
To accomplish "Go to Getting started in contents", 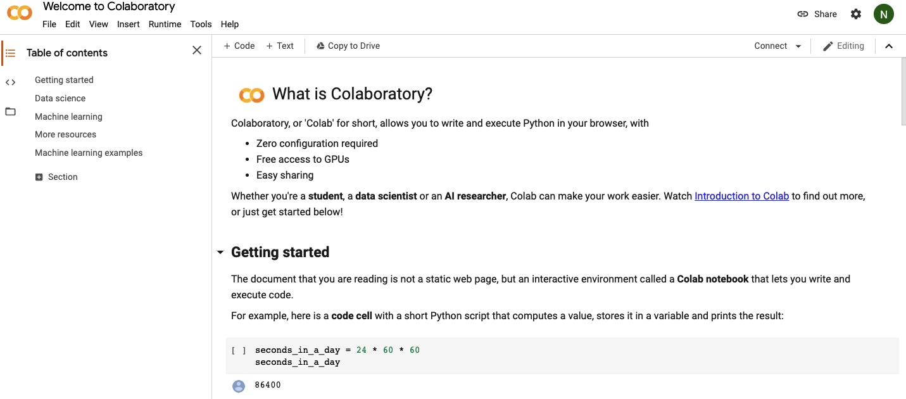I will [x=64, y=80].
